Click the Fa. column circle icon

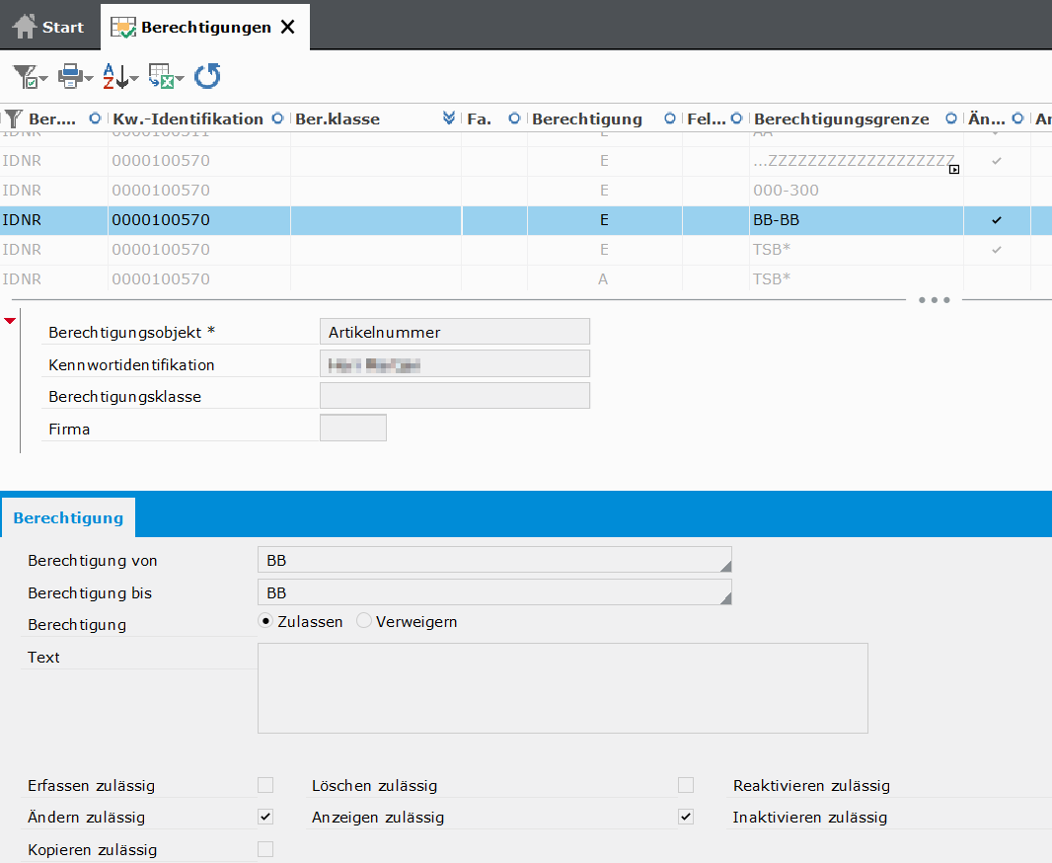pos(514,118)
